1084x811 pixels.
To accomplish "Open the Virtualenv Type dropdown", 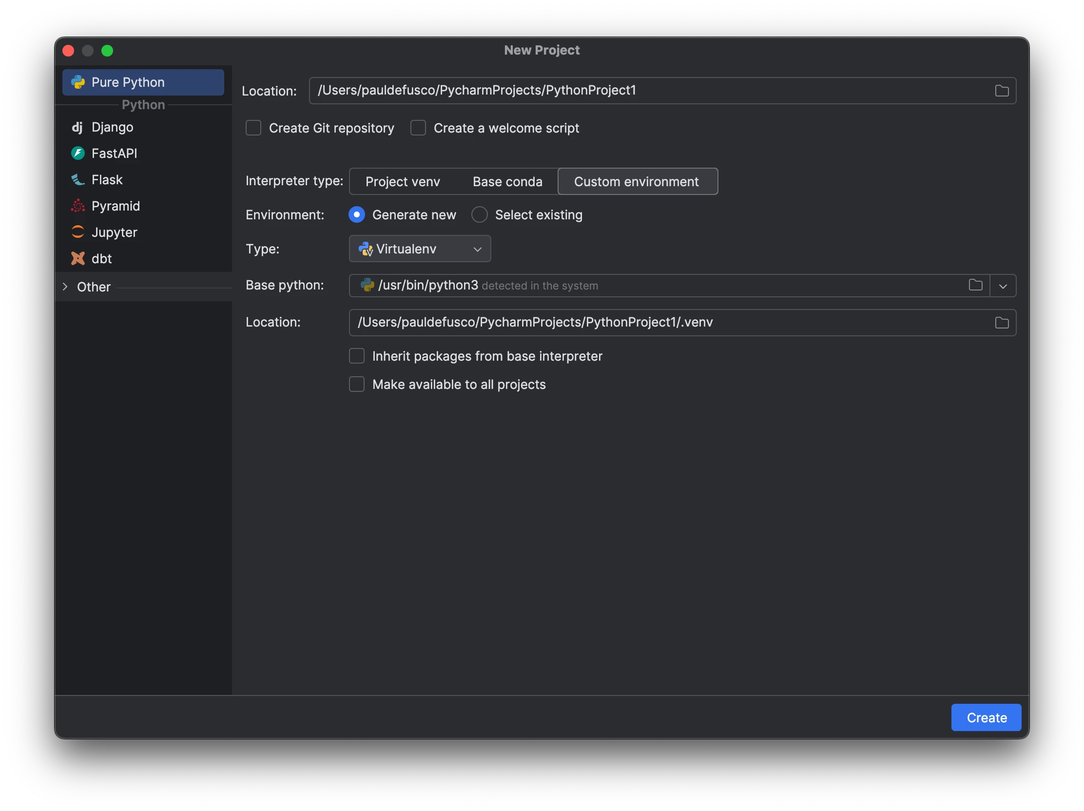I will tap(420, 249).
